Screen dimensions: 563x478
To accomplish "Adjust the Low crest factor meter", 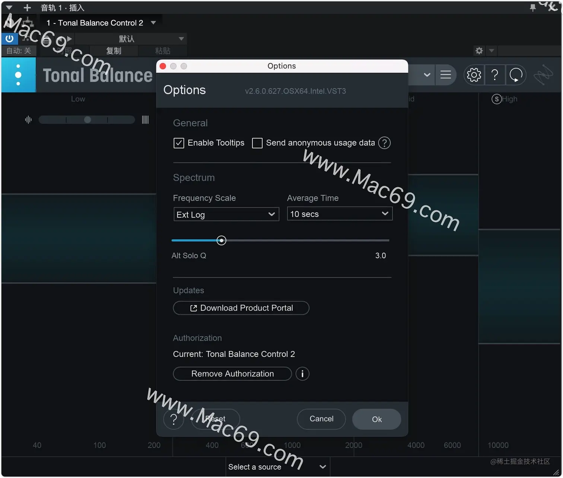I will (x=87, y=119).
